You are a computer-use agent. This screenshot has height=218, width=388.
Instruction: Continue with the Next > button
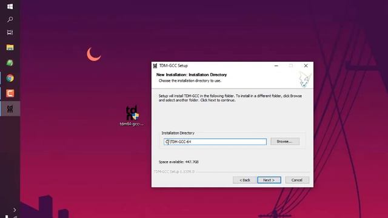pyautogui.click(x=269, y=180)
